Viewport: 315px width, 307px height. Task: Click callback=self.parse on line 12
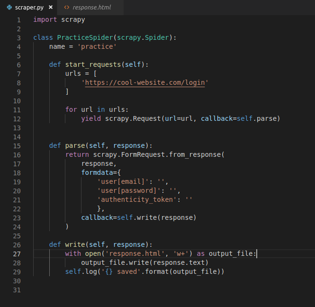[239, 118]
